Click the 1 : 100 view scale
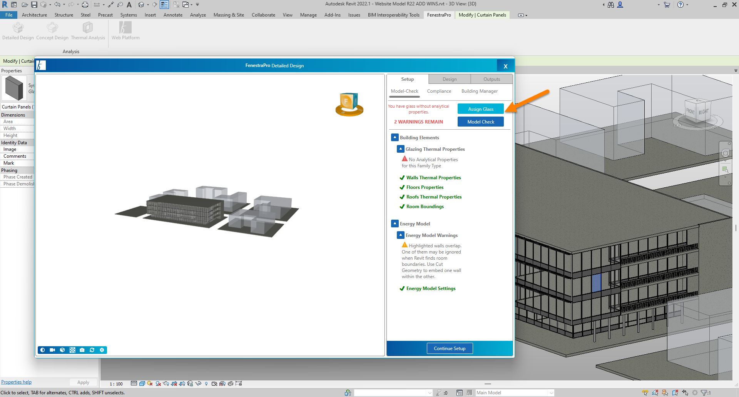 116,384
